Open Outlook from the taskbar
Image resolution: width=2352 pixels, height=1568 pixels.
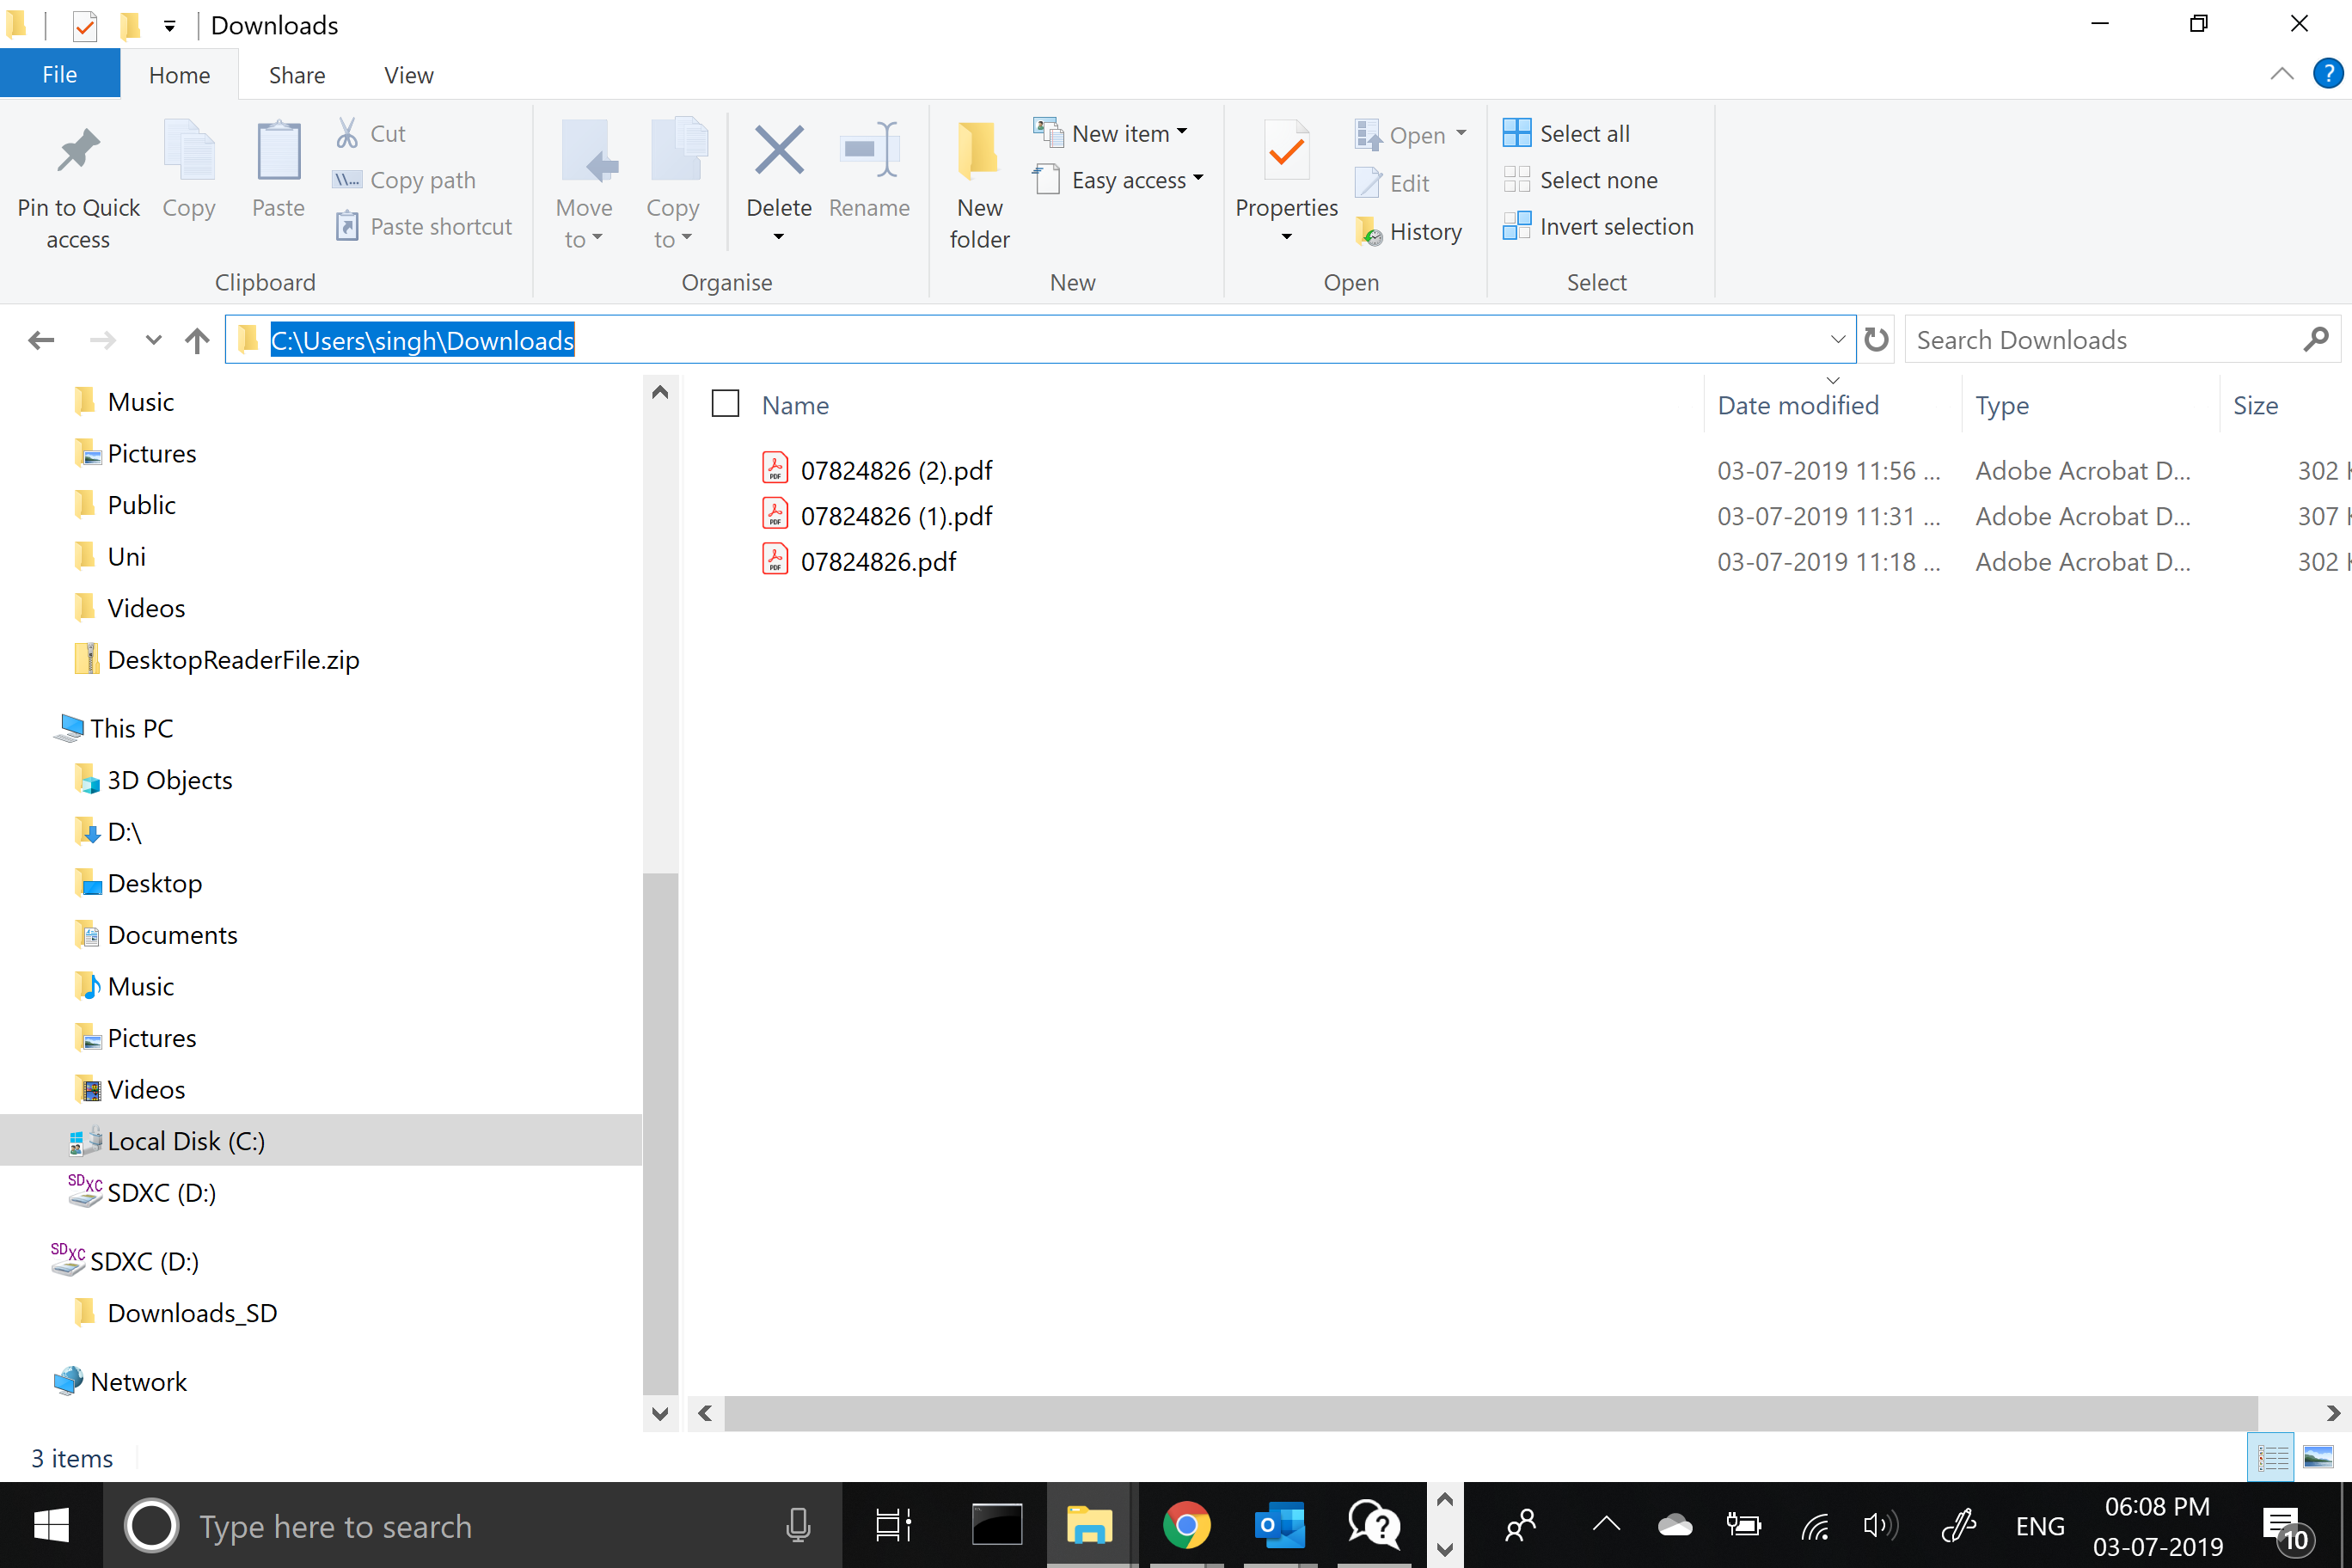[1280, 1525]
